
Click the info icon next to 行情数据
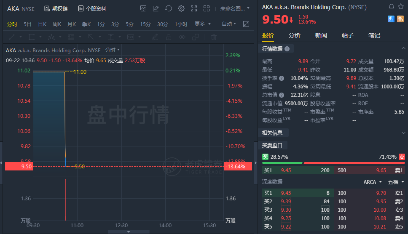coord(287,49)
